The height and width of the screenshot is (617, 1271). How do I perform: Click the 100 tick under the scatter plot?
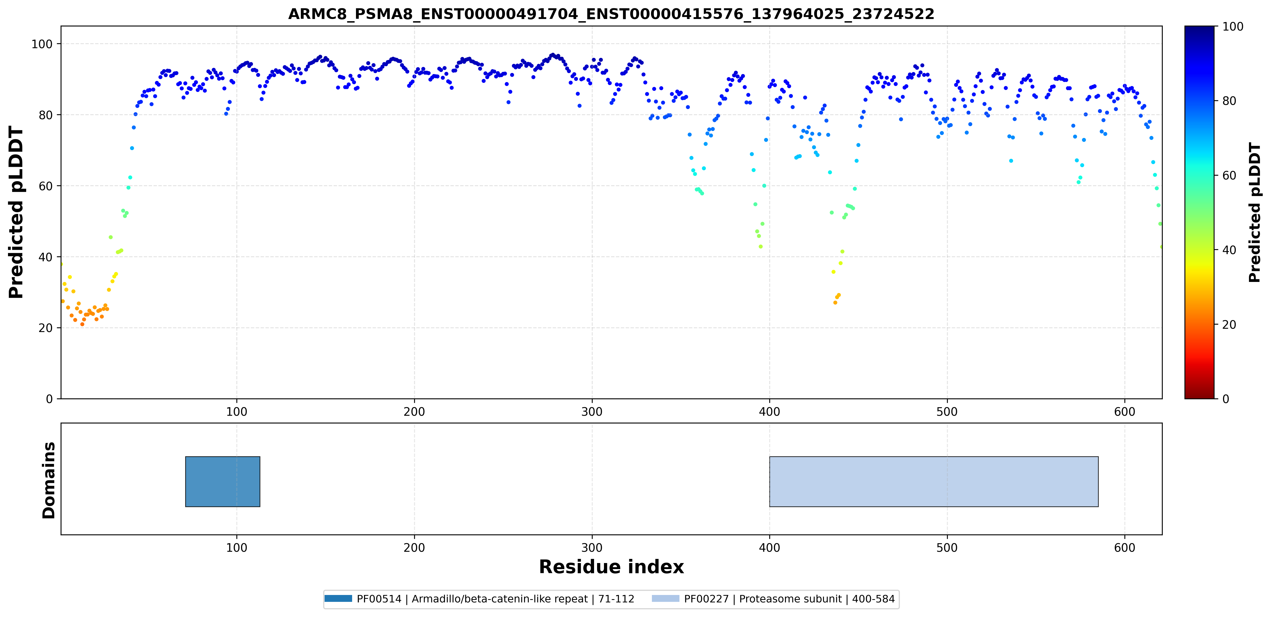click(236, 412)
